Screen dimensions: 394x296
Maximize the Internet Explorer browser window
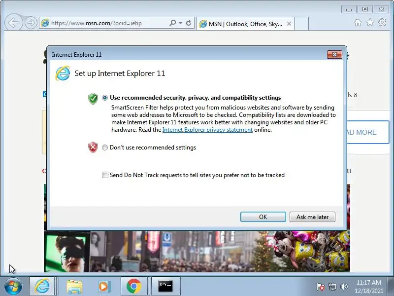365,9
